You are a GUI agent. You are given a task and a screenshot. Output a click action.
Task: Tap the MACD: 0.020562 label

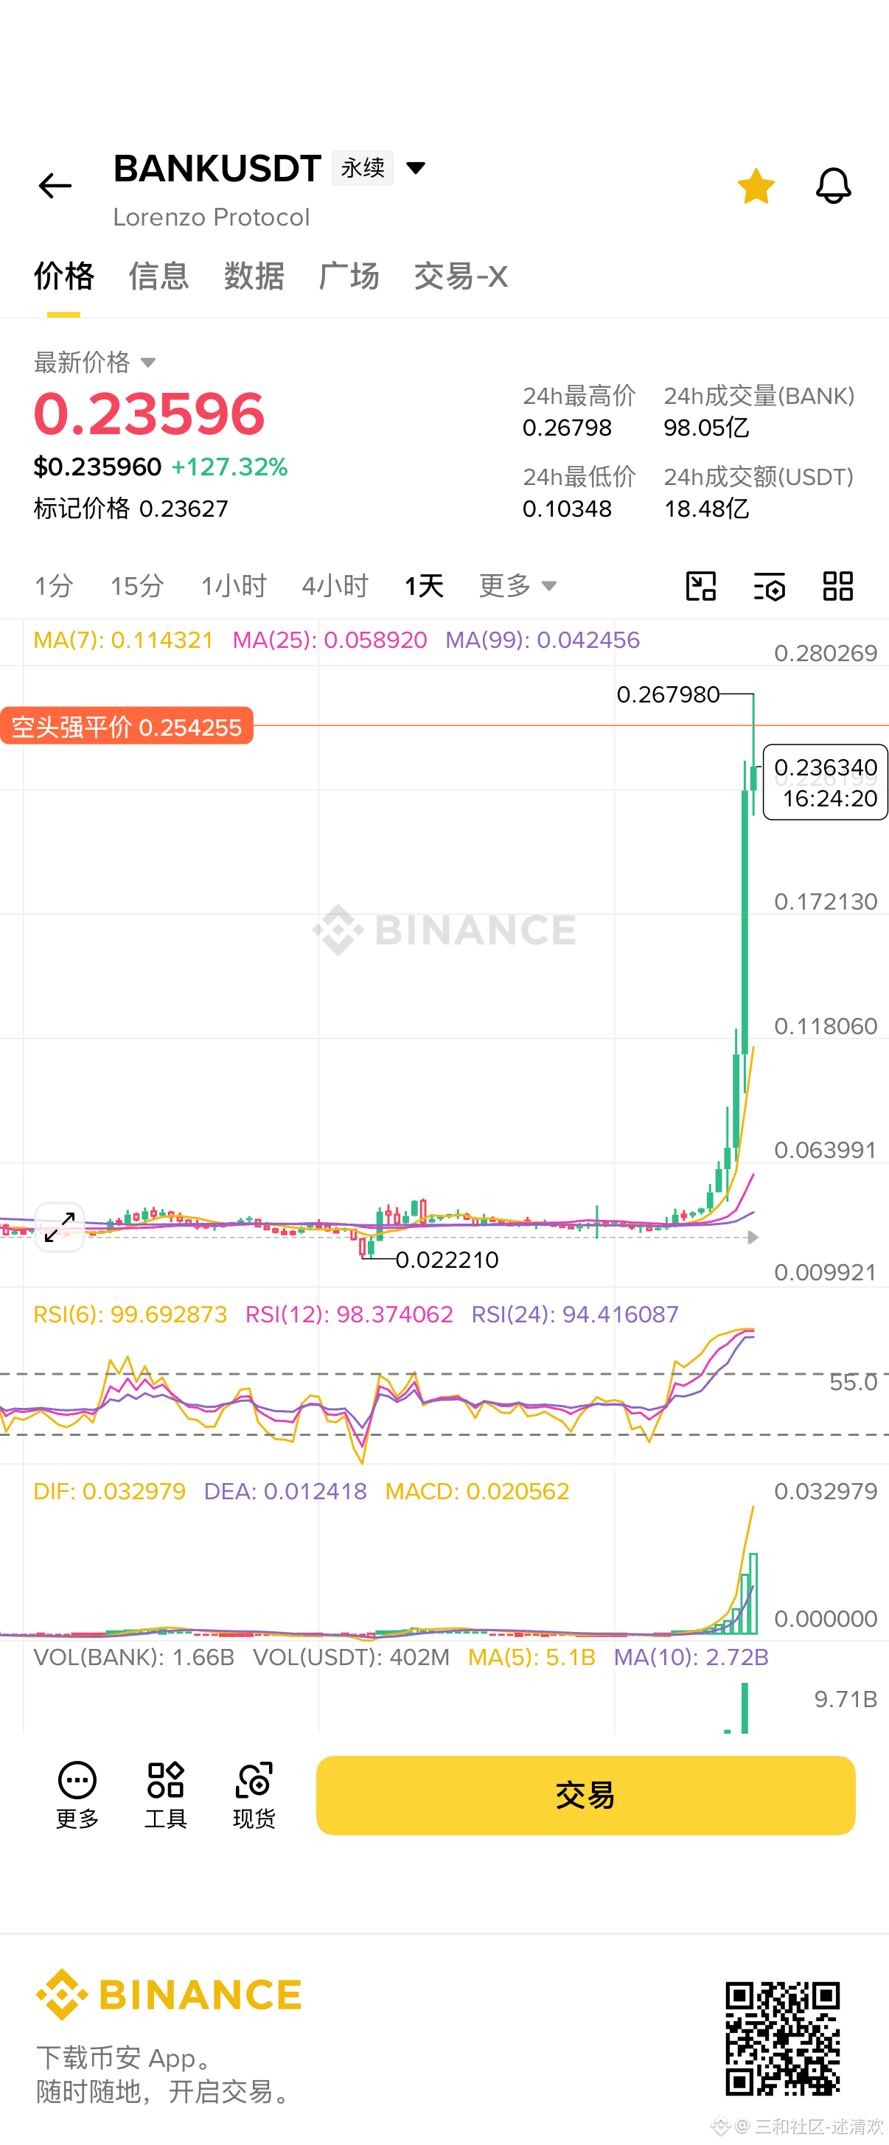pos(477,1490)
